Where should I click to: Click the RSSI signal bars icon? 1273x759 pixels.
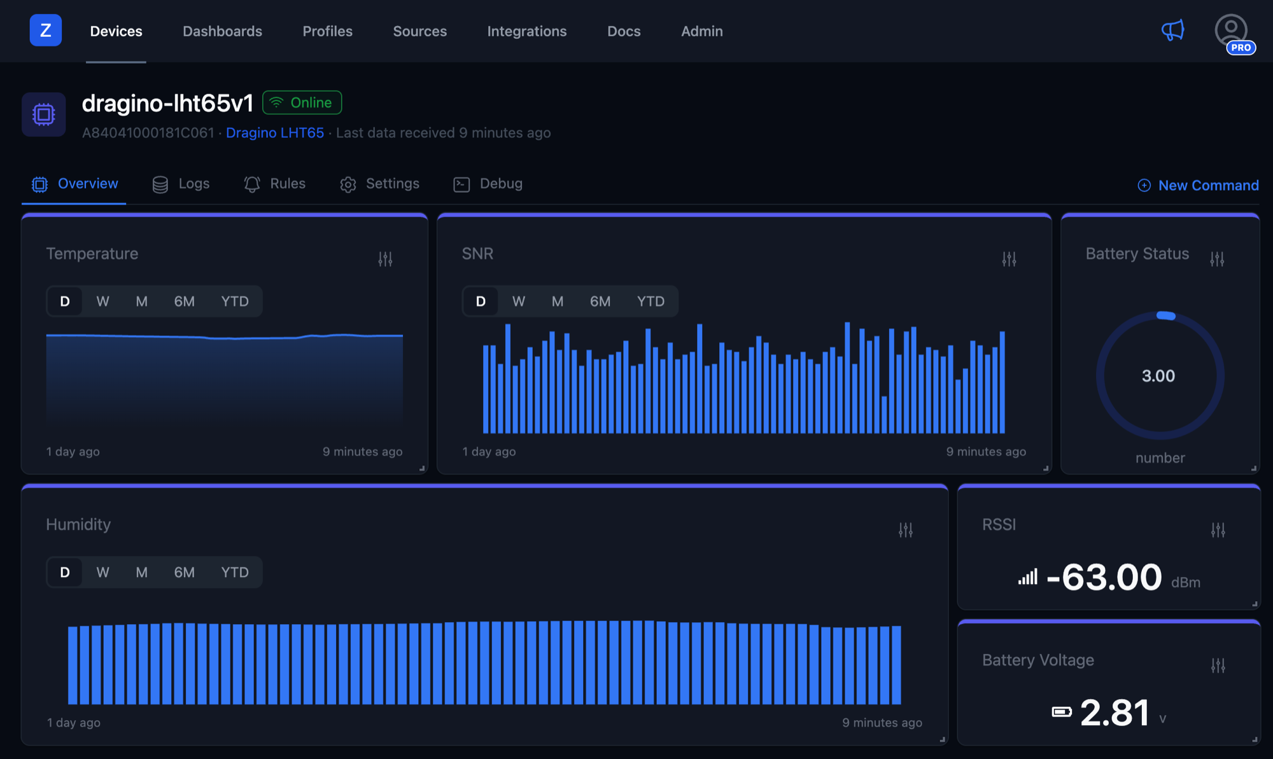[x=1027, y=577]
